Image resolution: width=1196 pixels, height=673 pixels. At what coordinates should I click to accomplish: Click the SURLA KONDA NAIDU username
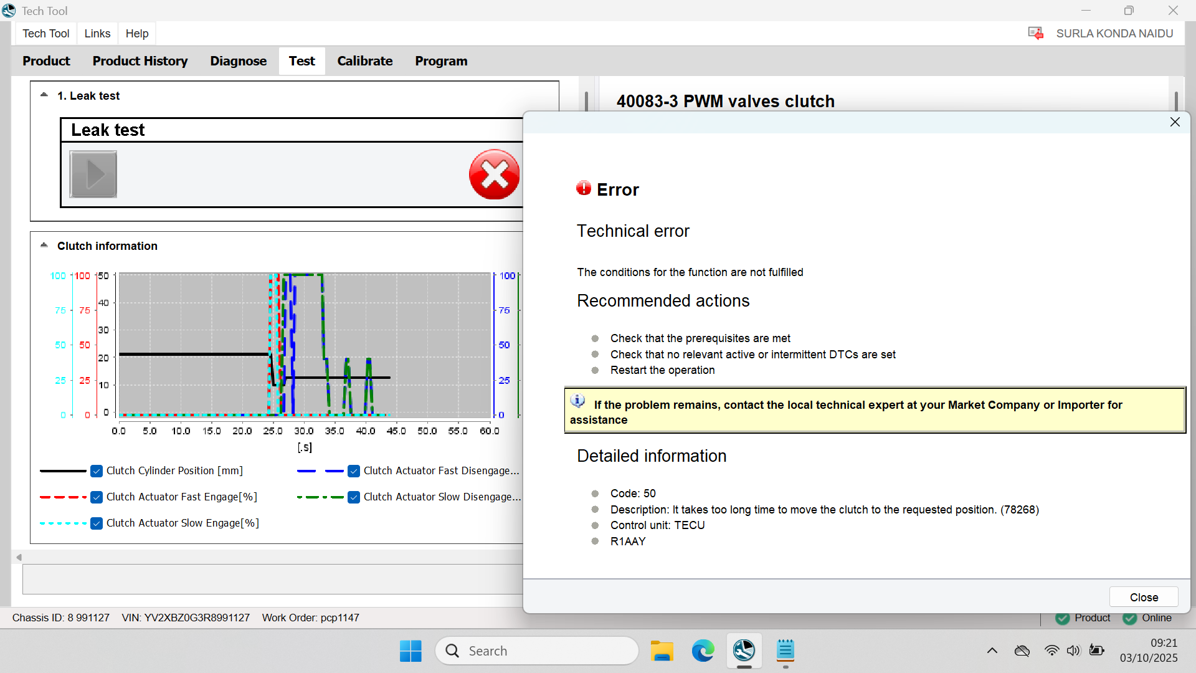(x=1114, y=34)
